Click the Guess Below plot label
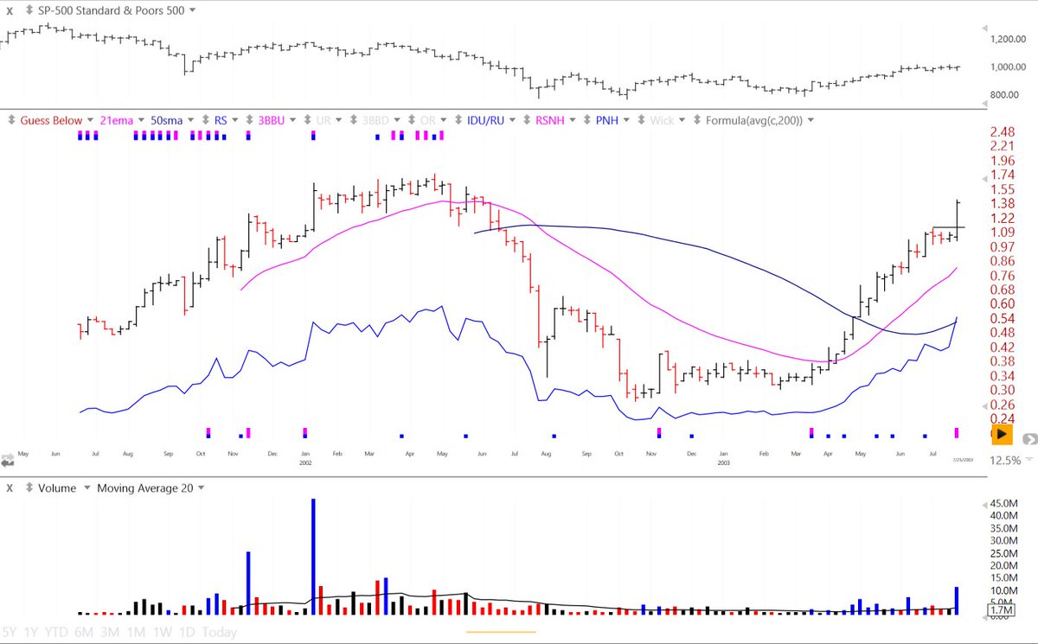 pos(51,120)
